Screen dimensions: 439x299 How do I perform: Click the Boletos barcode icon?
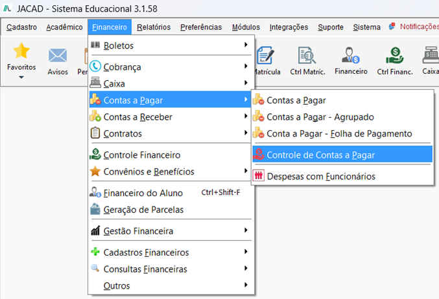click(x=95, y=45)
